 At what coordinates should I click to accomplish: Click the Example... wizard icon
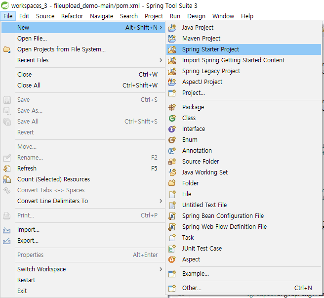point(172,274)
